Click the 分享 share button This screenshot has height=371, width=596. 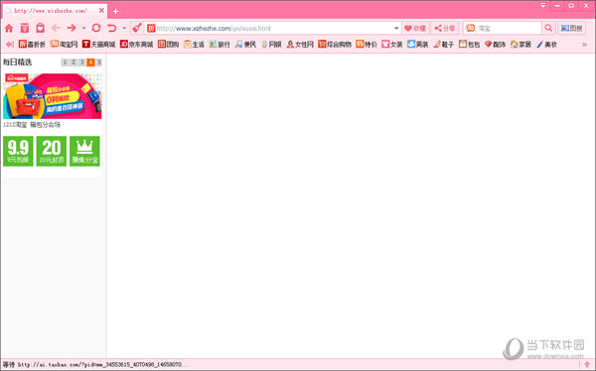pyautogui.click(x=444, y=28)
